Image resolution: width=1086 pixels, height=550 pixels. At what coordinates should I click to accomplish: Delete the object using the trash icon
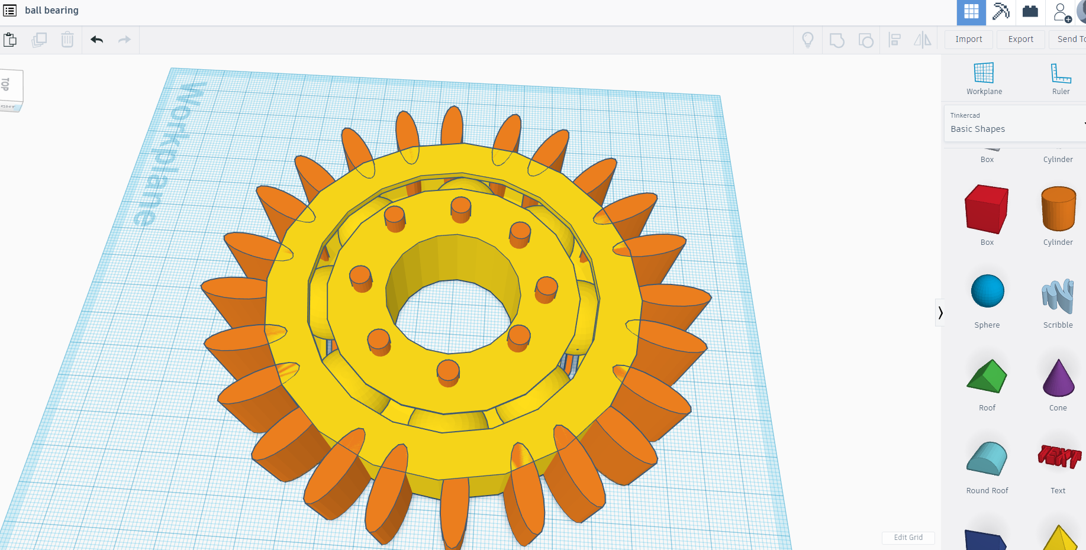point(67,40)
